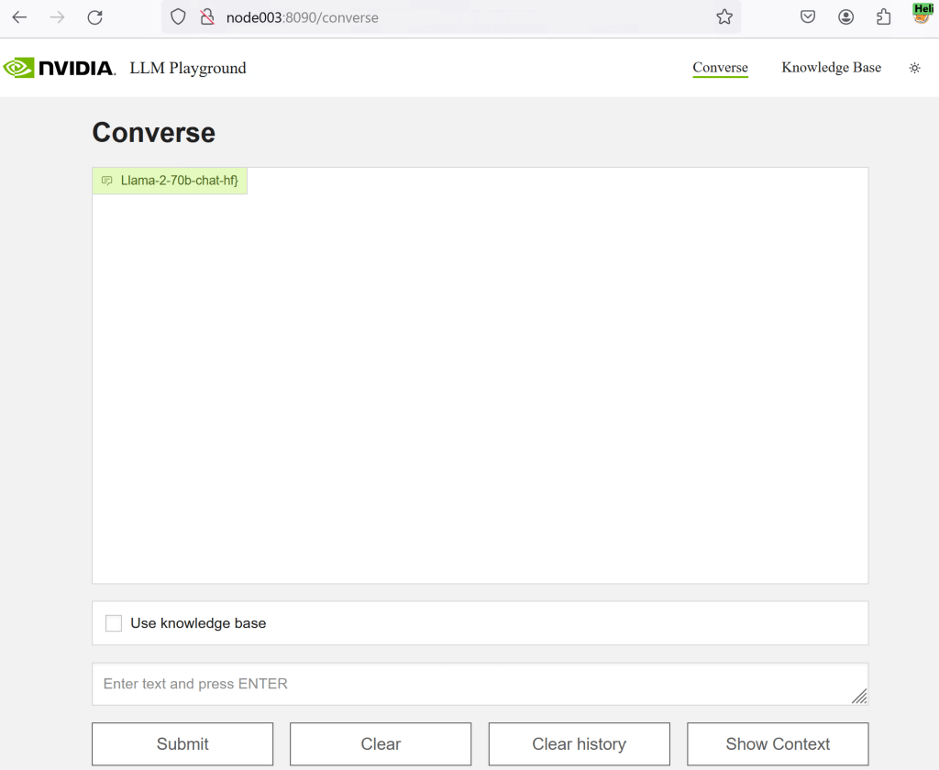
Task: Click the Clear button
Action: (x=381, y=743)
